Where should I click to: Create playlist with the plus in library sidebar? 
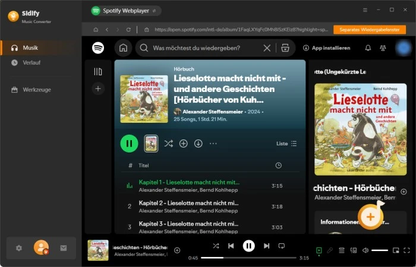pos(98,88)
